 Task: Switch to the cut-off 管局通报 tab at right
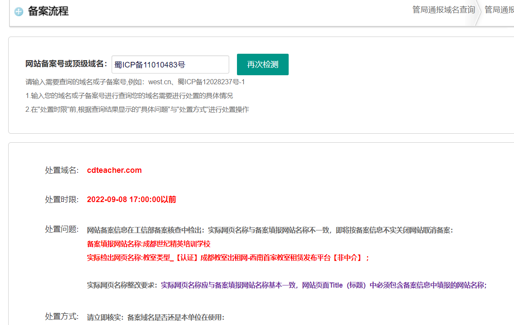pyautogui.click(x=499, y=9)
